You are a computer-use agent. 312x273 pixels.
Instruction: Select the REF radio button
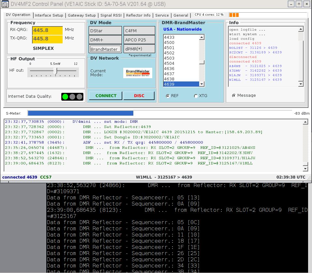(x=168, y=96)
